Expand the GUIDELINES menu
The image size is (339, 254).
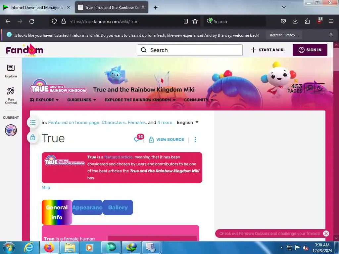click(x=81, y=100)
